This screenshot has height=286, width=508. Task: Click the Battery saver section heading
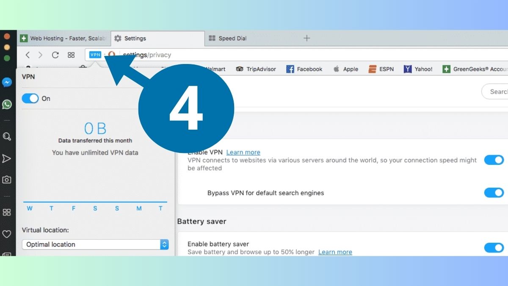[x=202, y=221]
